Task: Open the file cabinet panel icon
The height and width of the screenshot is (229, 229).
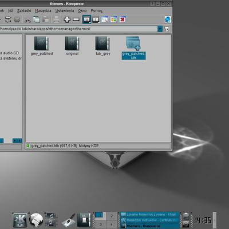Action: [x=84, y=220]
